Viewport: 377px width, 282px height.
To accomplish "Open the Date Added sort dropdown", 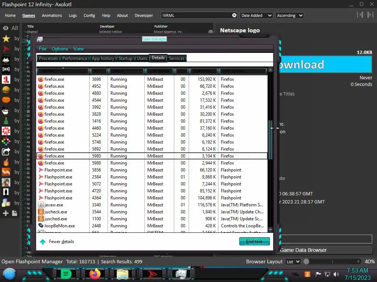I will coord(256,15).
